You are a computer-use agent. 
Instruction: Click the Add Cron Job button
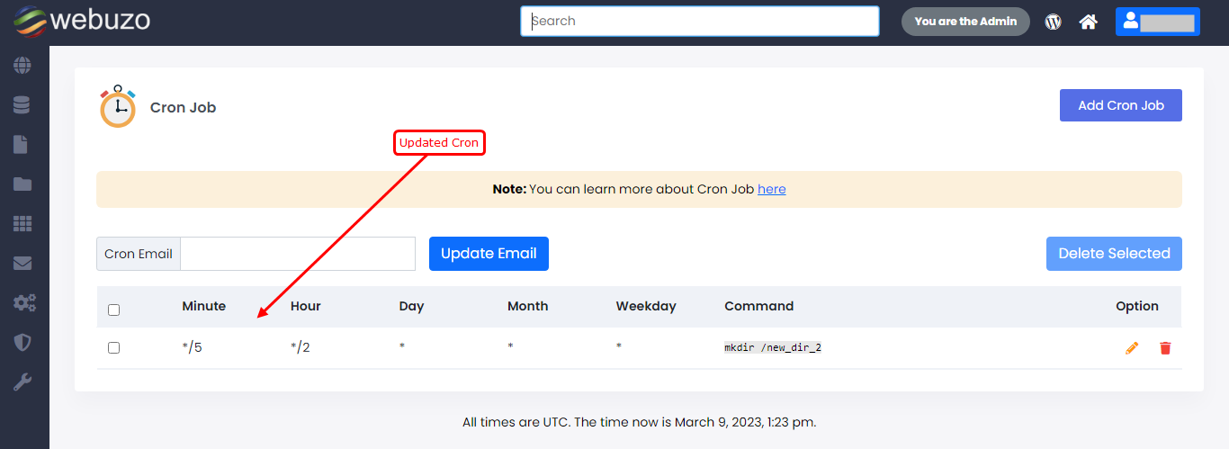click(x=1120, y=105)
